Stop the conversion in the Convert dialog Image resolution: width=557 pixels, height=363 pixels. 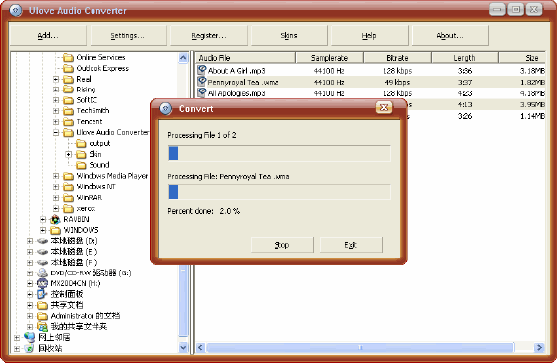click(282, 245)
